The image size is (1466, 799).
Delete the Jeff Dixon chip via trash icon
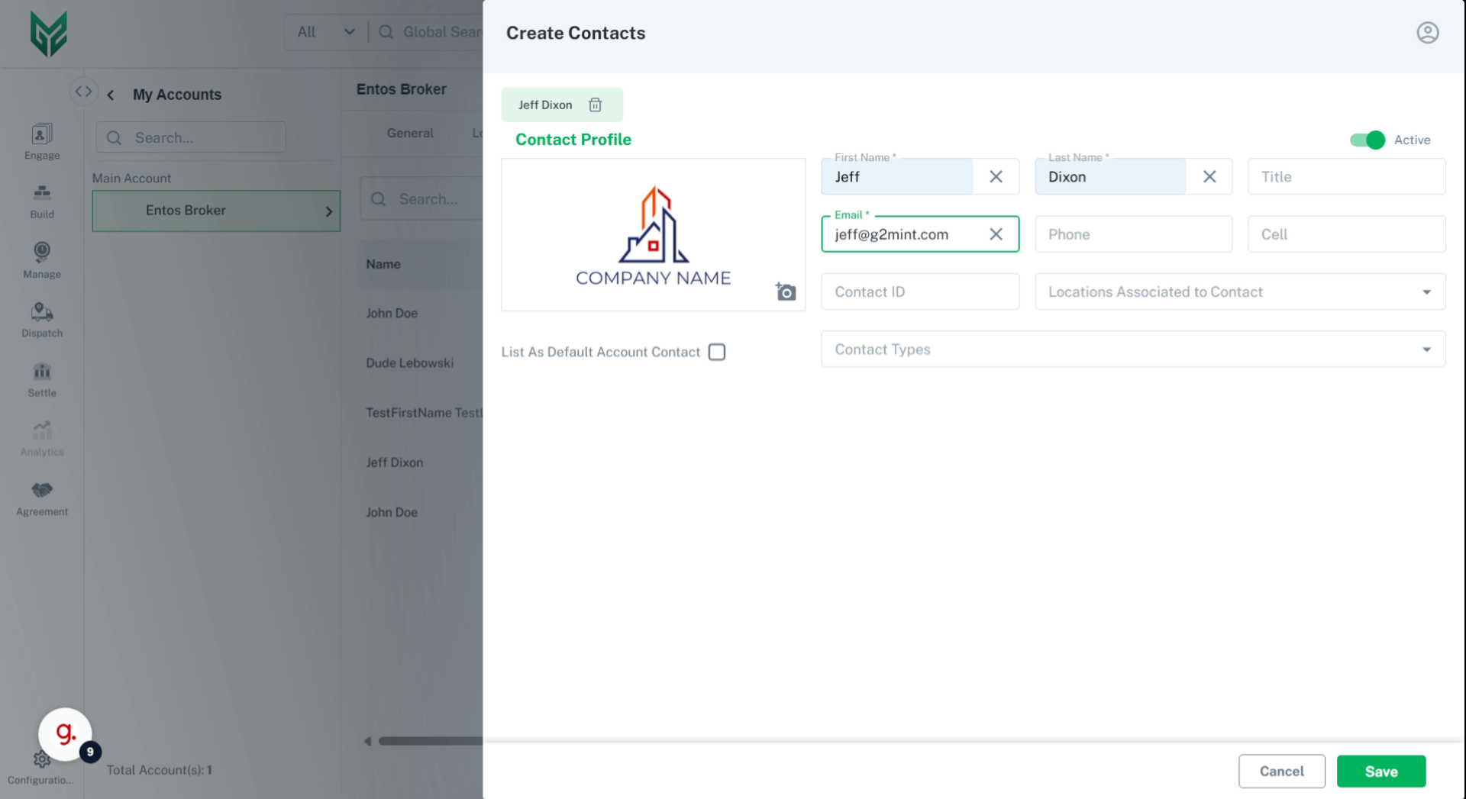(596, 105)
